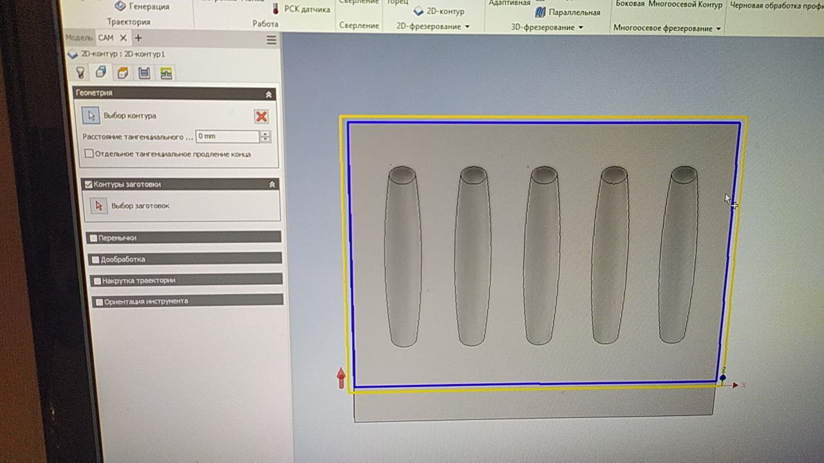
Task: Click the Боковая multi-axis button
Action: click(x=630, y=5)
